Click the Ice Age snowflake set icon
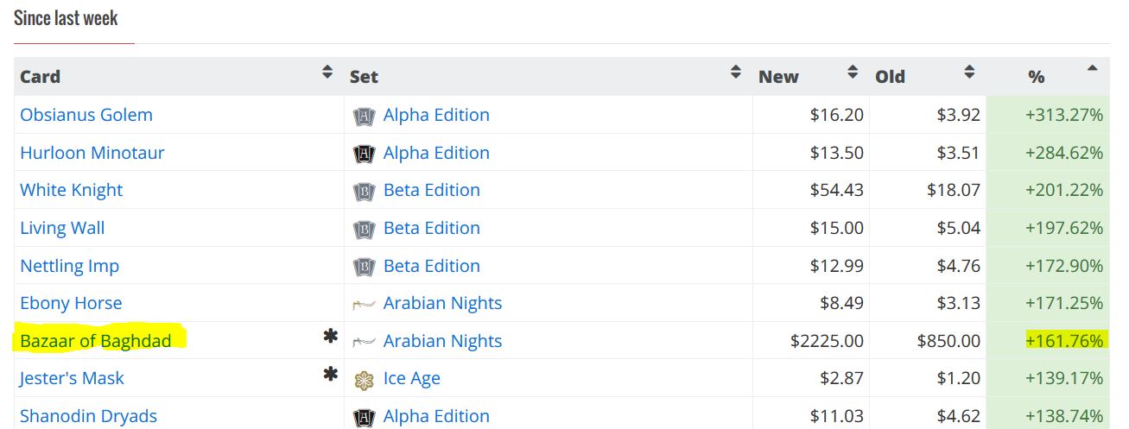Screen dimensions: 1129x429 365,379
